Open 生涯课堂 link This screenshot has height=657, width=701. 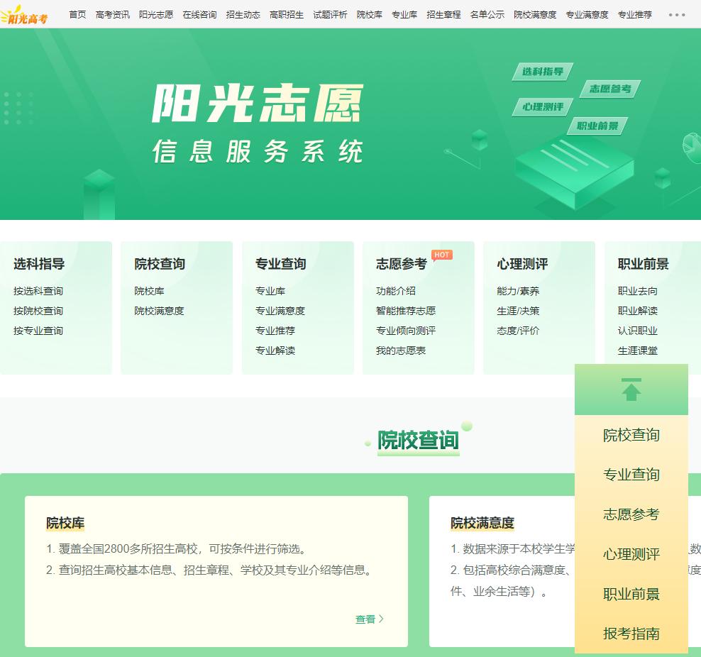(x=638, y=350)
